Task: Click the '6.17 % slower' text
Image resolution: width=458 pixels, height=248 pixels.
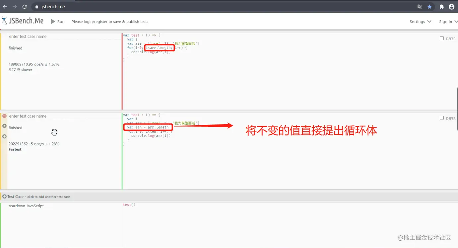Action: pos(21,70)
